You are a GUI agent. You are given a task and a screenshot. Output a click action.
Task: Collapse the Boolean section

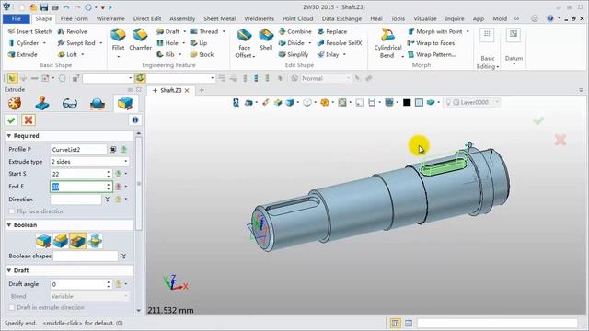(8, 225)
